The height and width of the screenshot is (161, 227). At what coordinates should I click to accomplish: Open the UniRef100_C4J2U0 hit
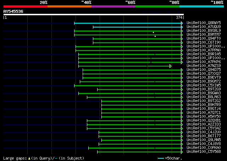[204, 132]
